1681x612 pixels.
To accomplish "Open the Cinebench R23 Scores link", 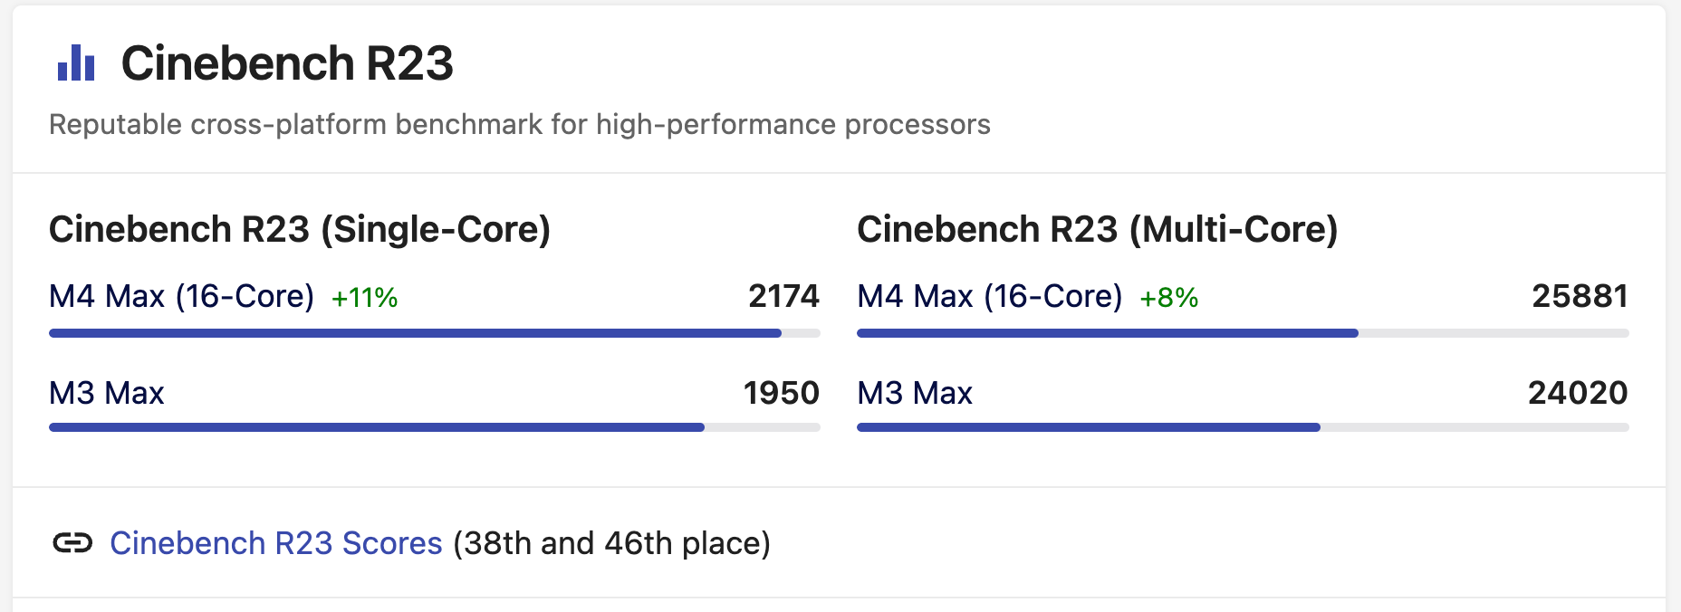I will (276, 543).
